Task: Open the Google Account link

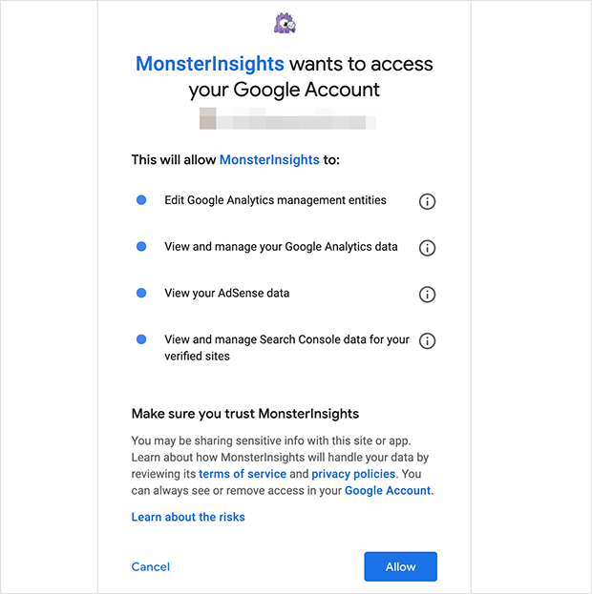Action: pyautogui.click(x=388, y=491)
